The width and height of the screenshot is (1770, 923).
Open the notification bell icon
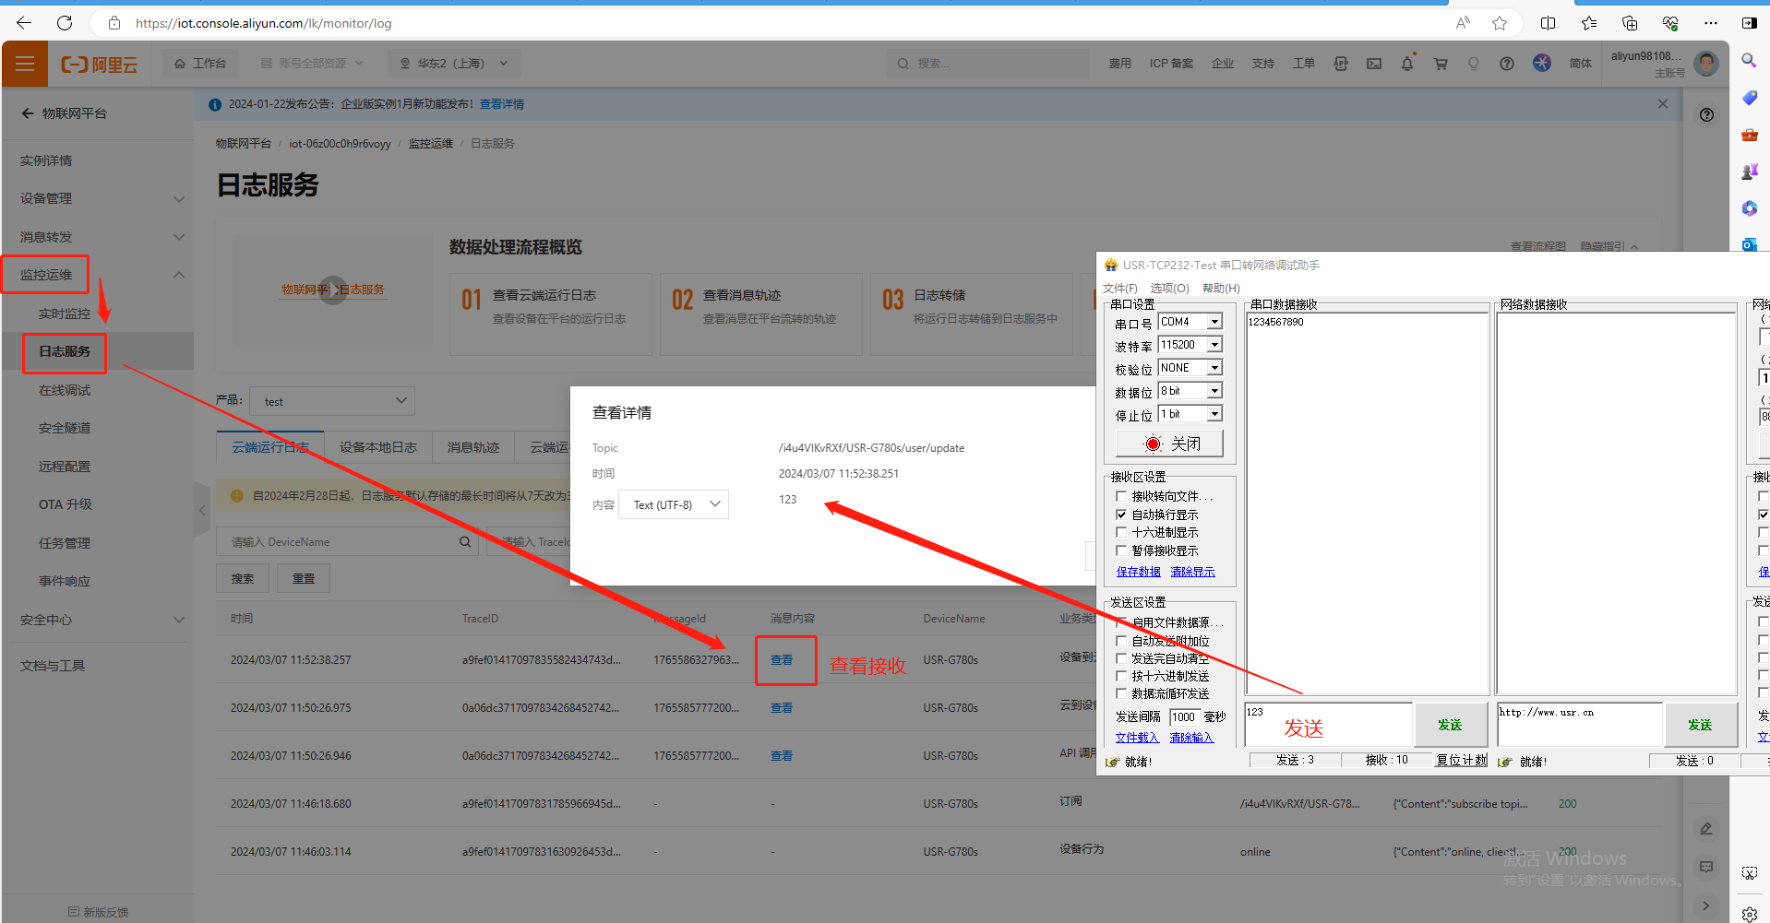coord(1406,64)
